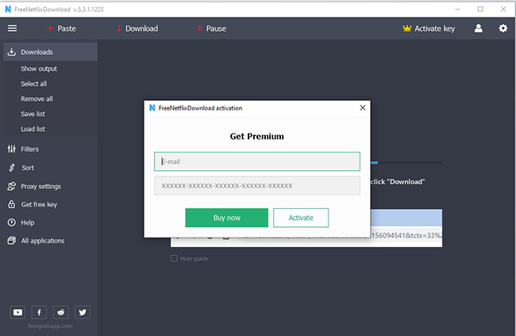Click the Buy now button
Screen dimensions: 516x336
click(x=227, y=218)
